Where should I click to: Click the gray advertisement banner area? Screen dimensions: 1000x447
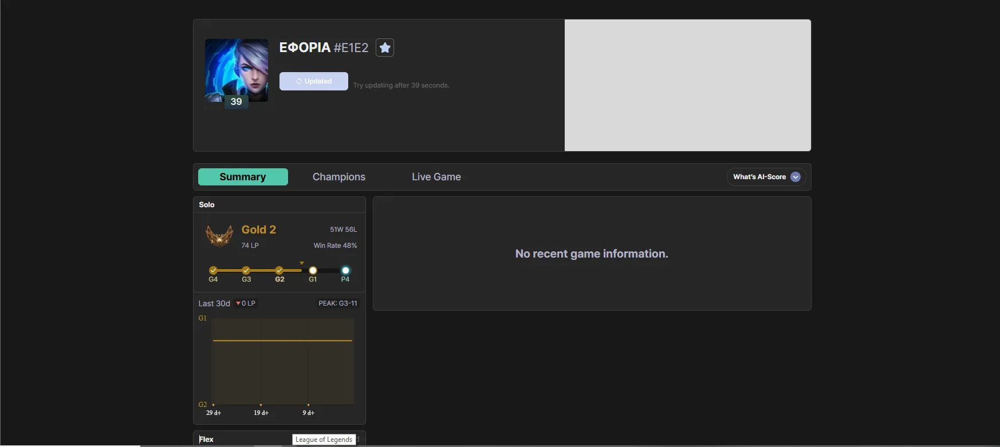[688, 85]
